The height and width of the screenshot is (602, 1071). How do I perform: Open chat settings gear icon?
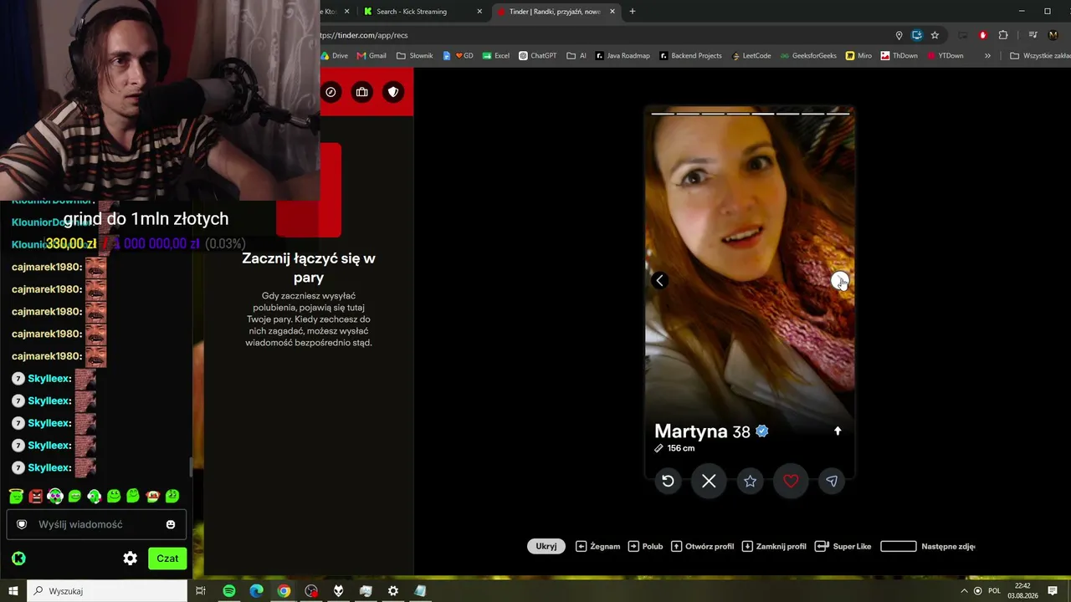tap(131, 559)
